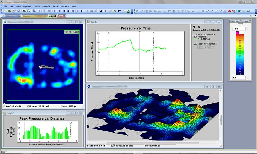Screen dimensions: 257x154
Task: Click the upper pressure limit 14.0 field
Action: pos(239,29)
